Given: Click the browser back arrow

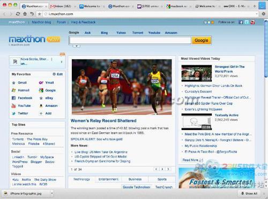Looking at the screenshot, I should [5, 14].
